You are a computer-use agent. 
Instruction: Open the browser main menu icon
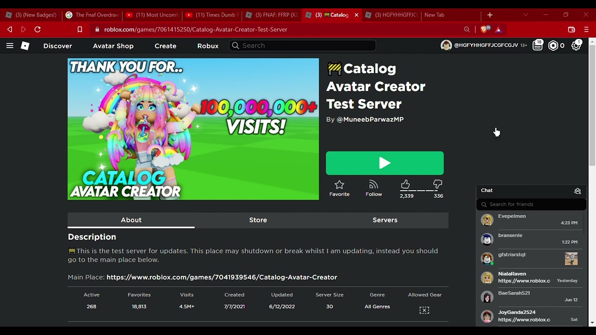click(586, 29)
